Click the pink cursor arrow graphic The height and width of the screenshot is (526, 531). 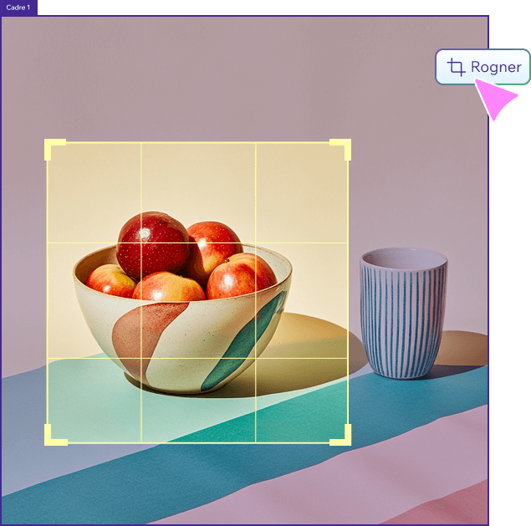(x=493, y=98)
